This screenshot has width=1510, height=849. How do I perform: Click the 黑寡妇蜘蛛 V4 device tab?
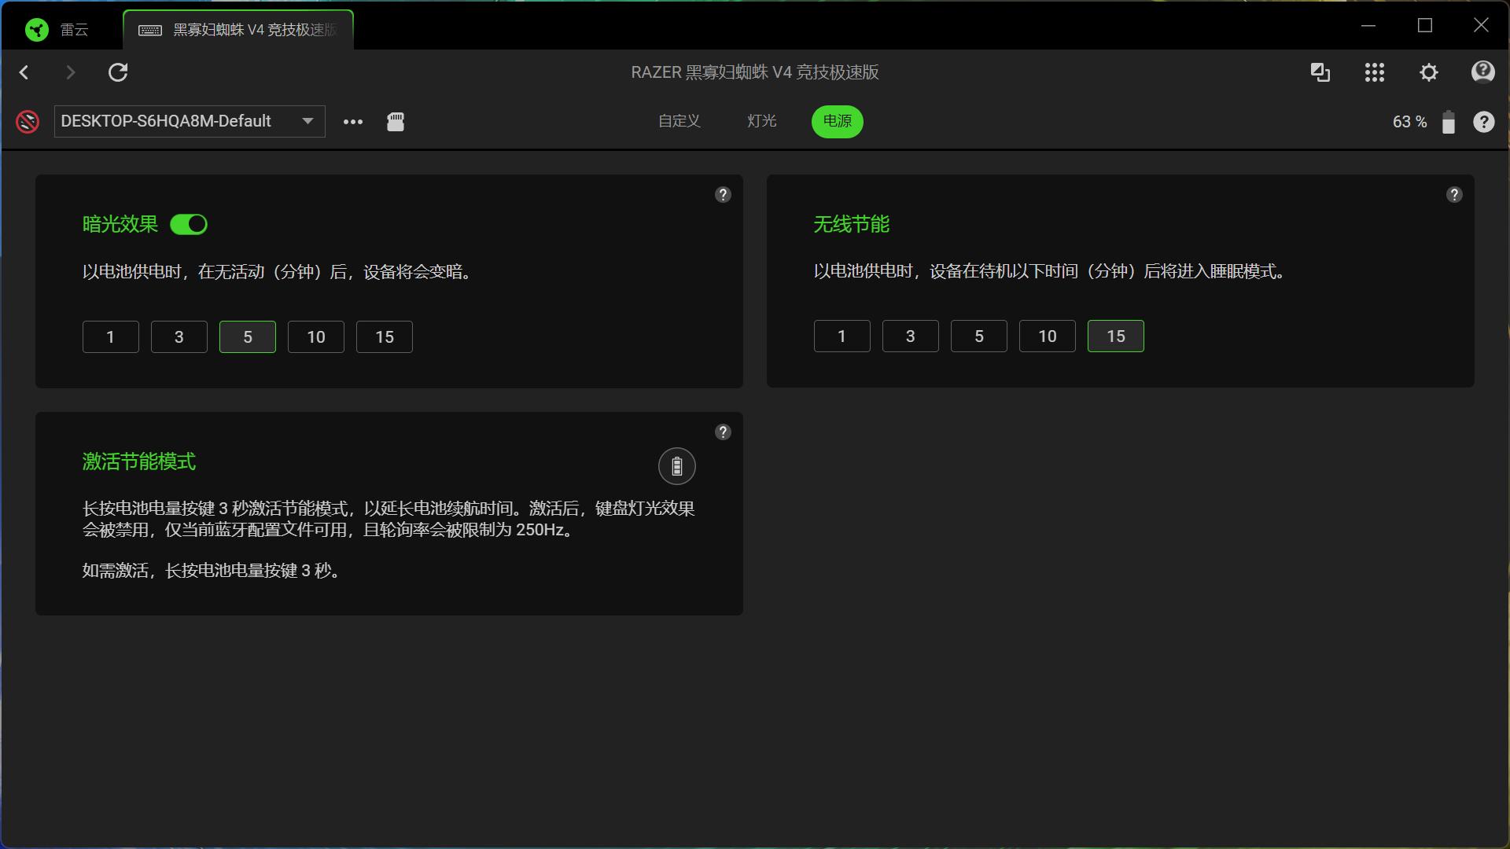click(238, 30)
